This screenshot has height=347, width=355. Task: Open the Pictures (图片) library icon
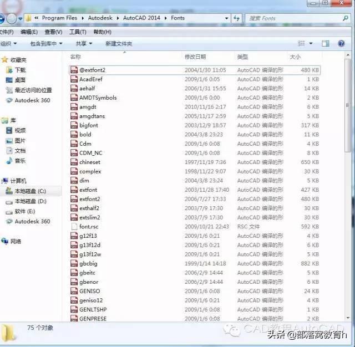point(9,141)
